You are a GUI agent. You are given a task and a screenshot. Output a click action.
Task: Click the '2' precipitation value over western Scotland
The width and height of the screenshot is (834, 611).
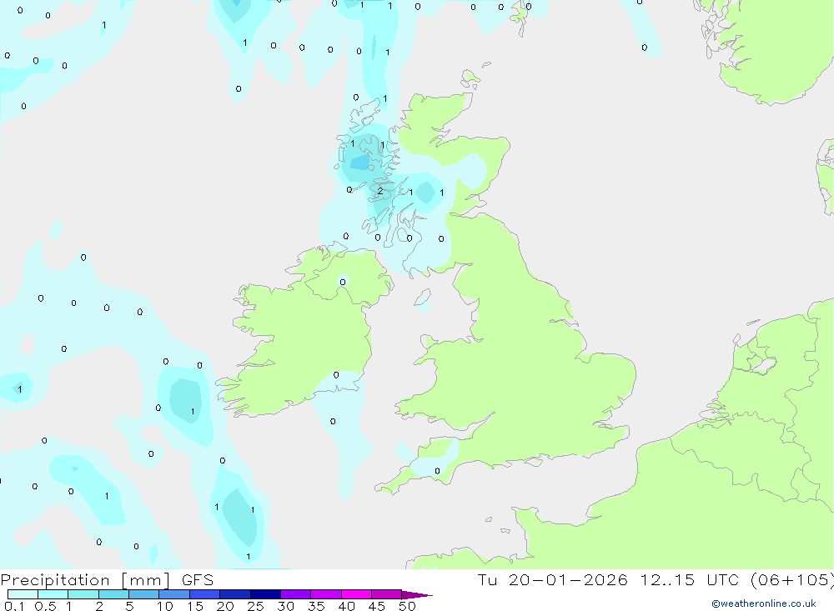point(379,191)
